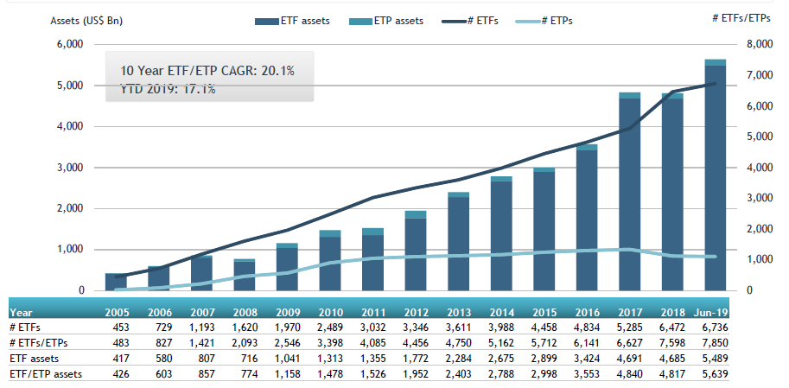Click the '1,158' cell for 2009
789x388 pixels.
tap(288, 374)
